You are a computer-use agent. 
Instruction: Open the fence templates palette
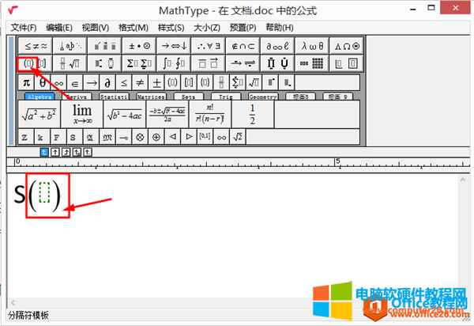coord(36,63)
